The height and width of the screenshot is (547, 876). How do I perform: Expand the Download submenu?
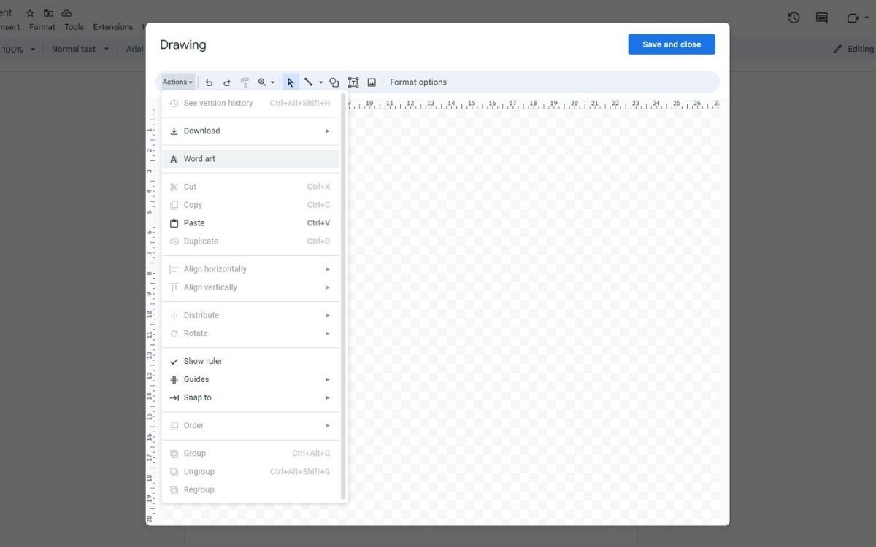(x=250, y=131)
